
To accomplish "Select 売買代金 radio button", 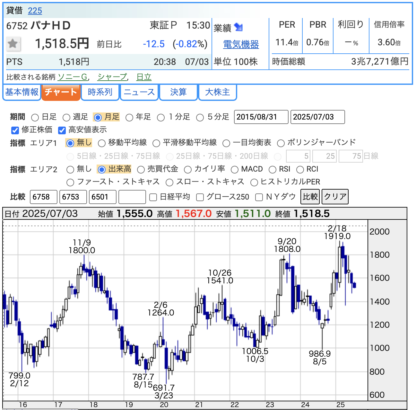I will coord(141,169).
